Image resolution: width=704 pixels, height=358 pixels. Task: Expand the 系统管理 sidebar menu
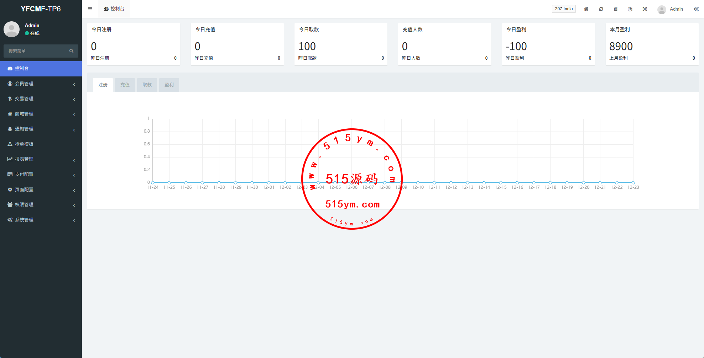click(41, 220)
